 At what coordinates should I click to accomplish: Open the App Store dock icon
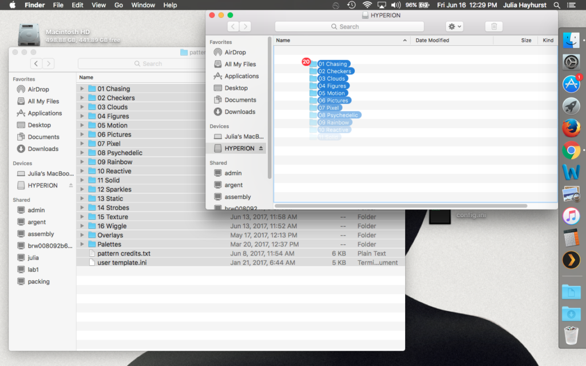pyautogui.click(x=571, y=84)
